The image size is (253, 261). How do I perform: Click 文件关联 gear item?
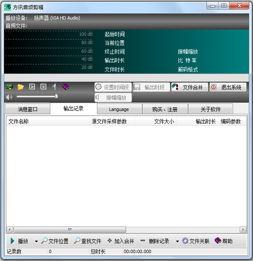tap(196, 241)
